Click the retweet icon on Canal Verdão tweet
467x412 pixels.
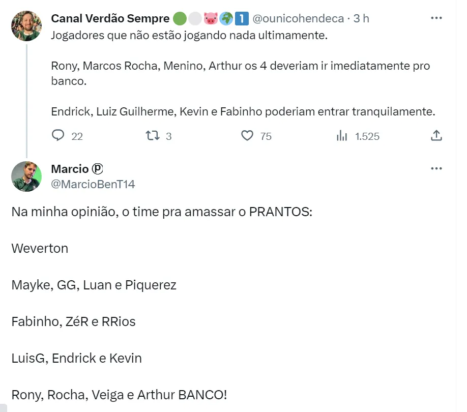click(x=152, y=136)
